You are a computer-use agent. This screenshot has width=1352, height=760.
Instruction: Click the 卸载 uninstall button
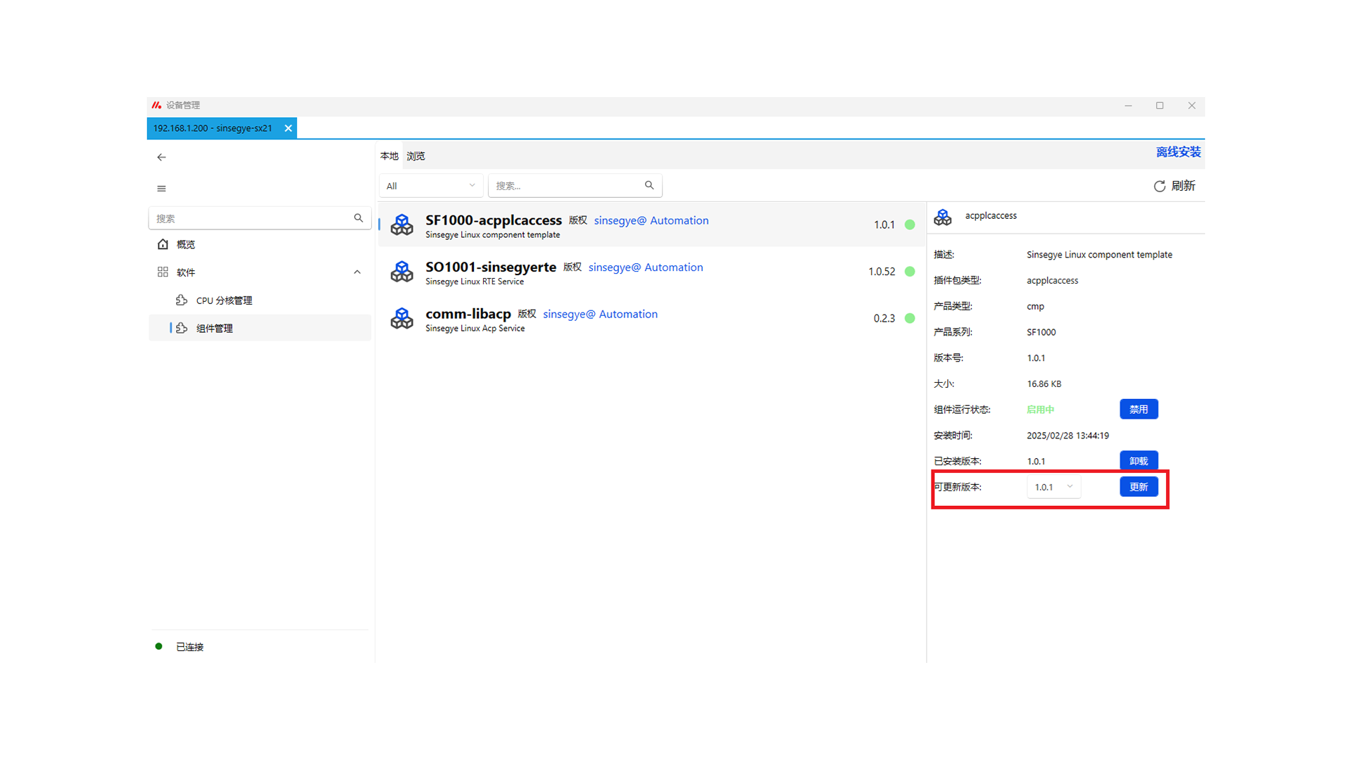tap(1138, 461)
